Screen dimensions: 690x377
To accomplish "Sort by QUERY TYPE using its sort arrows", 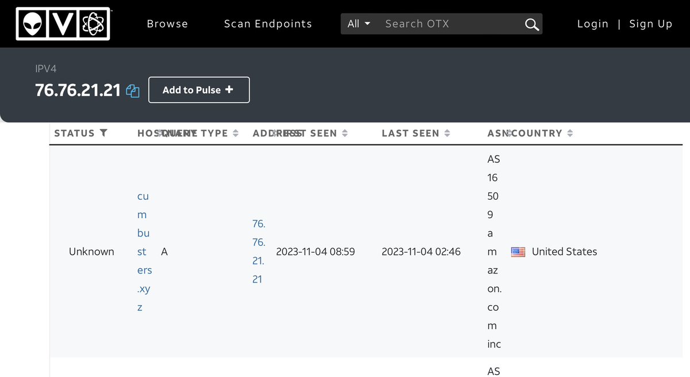I will click(x=235, y=134).
